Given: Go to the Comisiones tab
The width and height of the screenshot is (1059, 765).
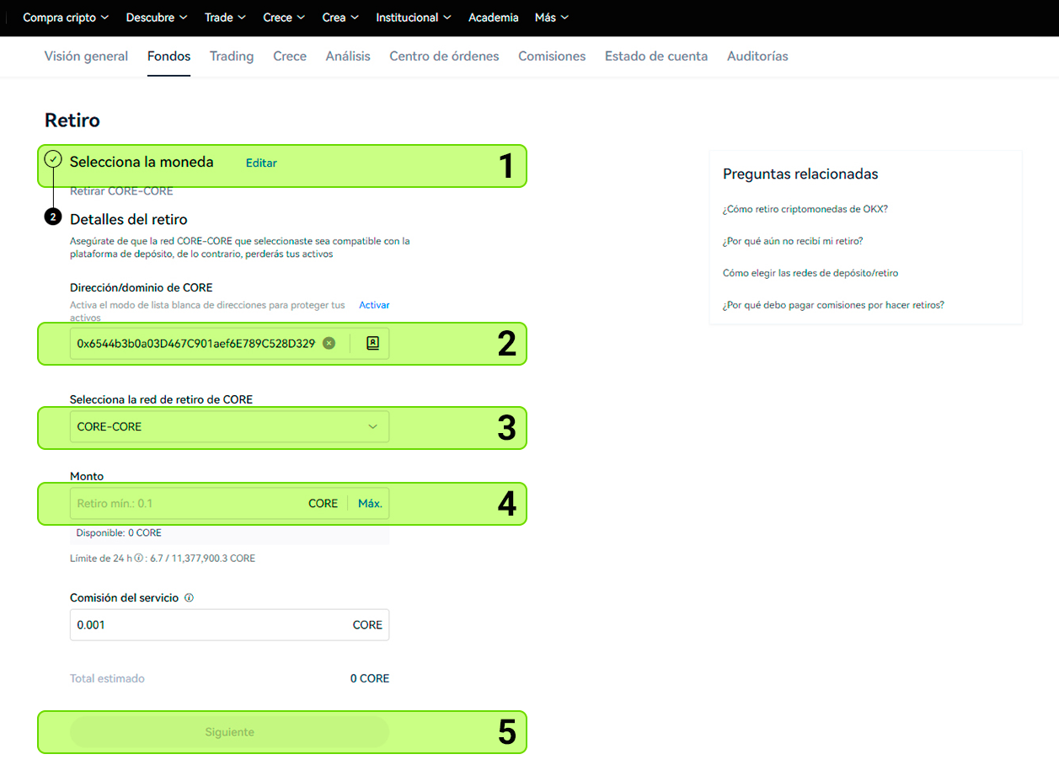Looking at the screenshot, I should coord(552,56).
